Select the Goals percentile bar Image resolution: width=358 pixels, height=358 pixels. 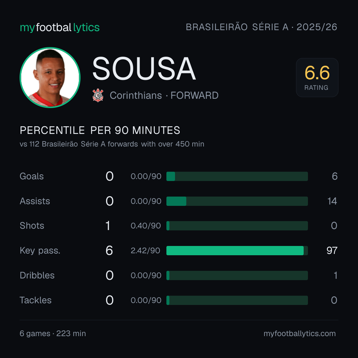point(237,176)
